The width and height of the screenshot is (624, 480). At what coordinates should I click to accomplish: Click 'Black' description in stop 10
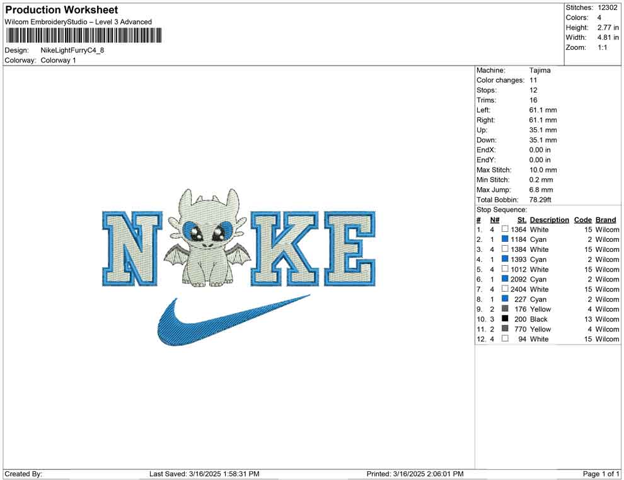(x=539, y=319)
